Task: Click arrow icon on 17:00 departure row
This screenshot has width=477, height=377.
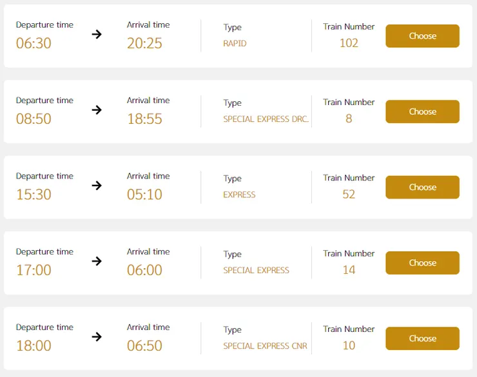Action: point(97,261)
